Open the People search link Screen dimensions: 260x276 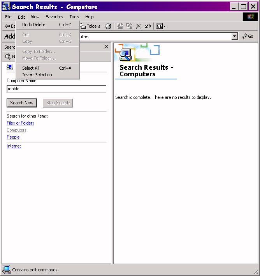point(13,137)
